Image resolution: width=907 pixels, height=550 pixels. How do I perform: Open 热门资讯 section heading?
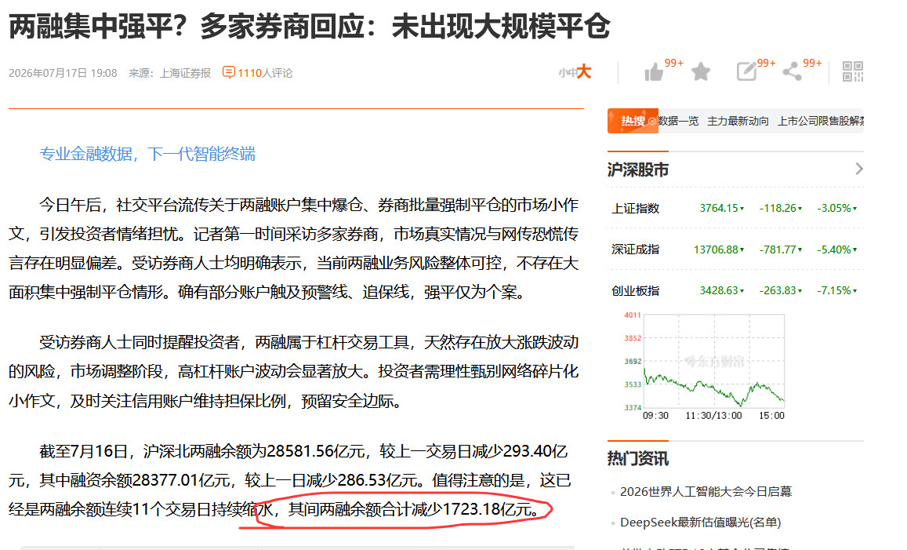[638, 459]
